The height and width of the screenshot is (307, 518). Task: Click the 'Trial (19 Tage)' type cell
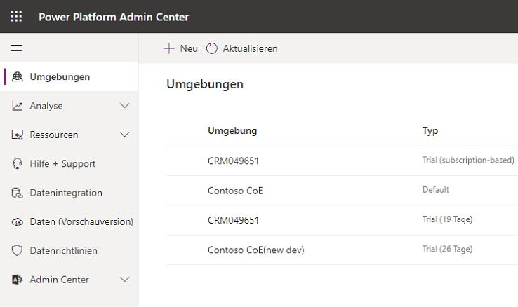[447, 219]
